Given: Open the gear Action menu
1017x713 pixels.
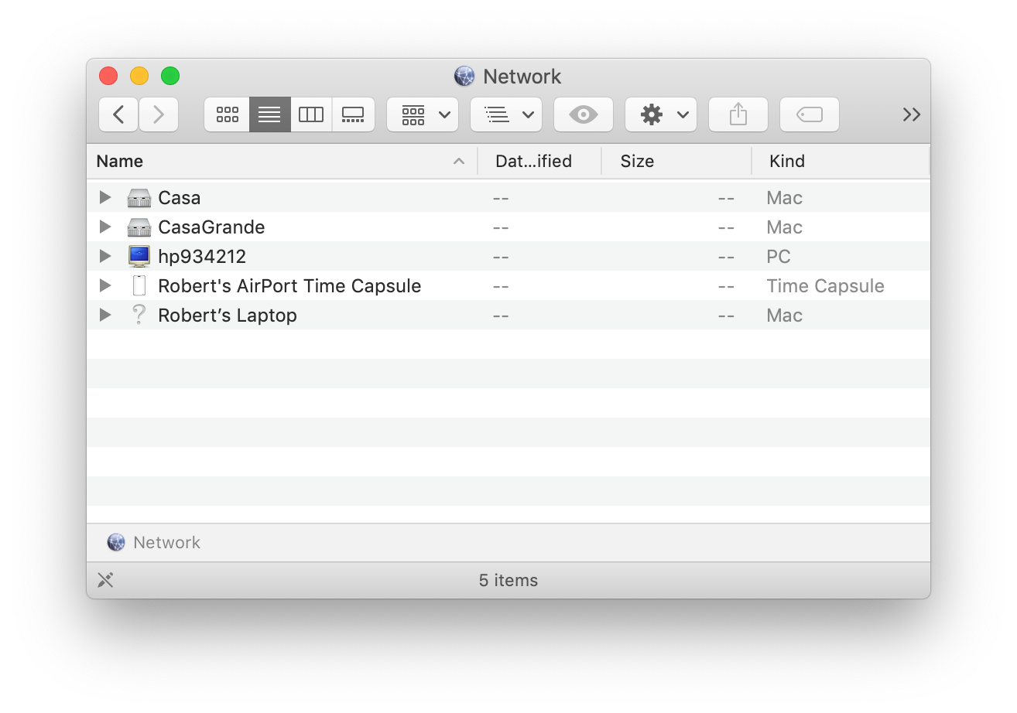Looking at the screenshot, I should point(661,114).
